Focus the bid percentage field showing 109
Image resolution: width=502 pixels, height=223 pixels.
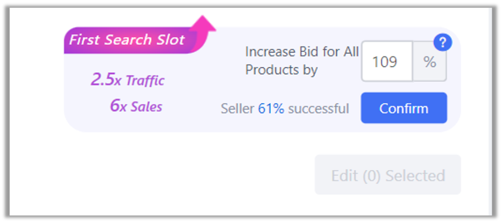387,62
